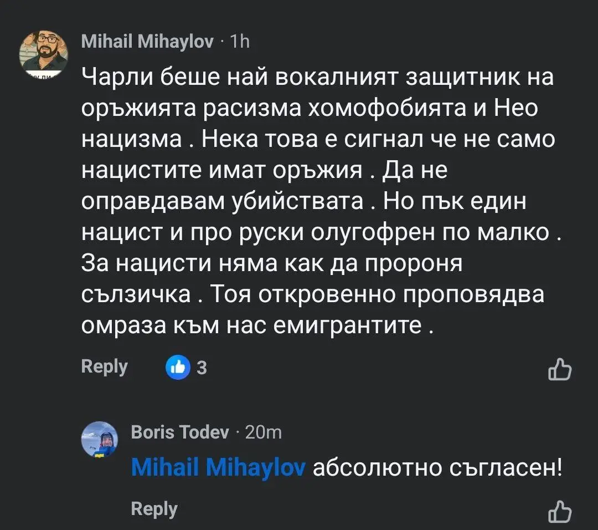Image resolution: width=598 pixels, height=530 pixels.
Task: Open the blue Mihail Mihaylov mention
Action: coord(218,468)
